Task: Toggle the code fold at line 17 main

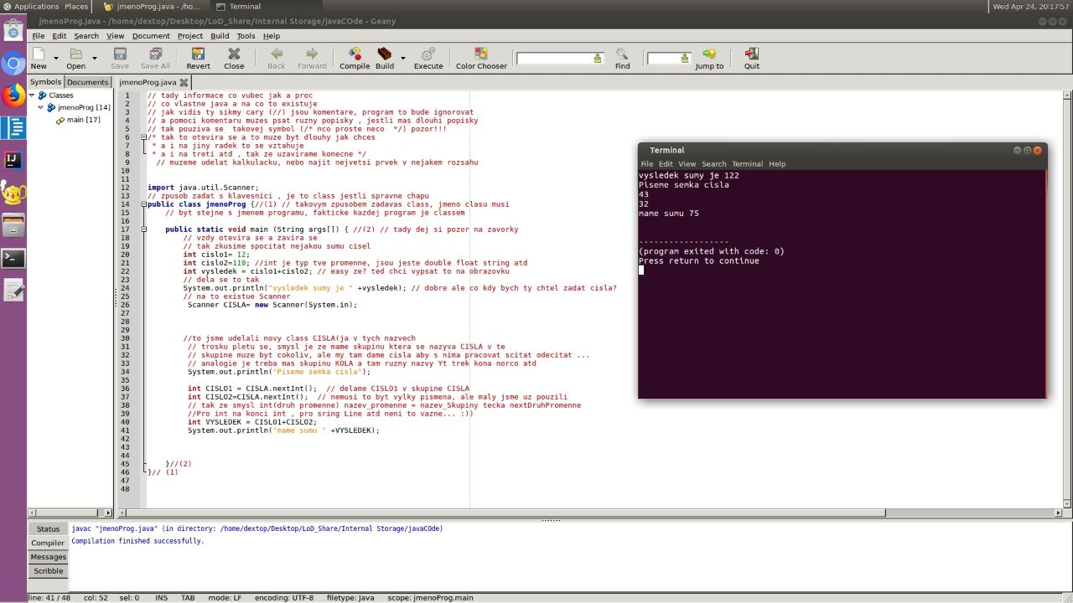Action: click(x=143, y=229)
